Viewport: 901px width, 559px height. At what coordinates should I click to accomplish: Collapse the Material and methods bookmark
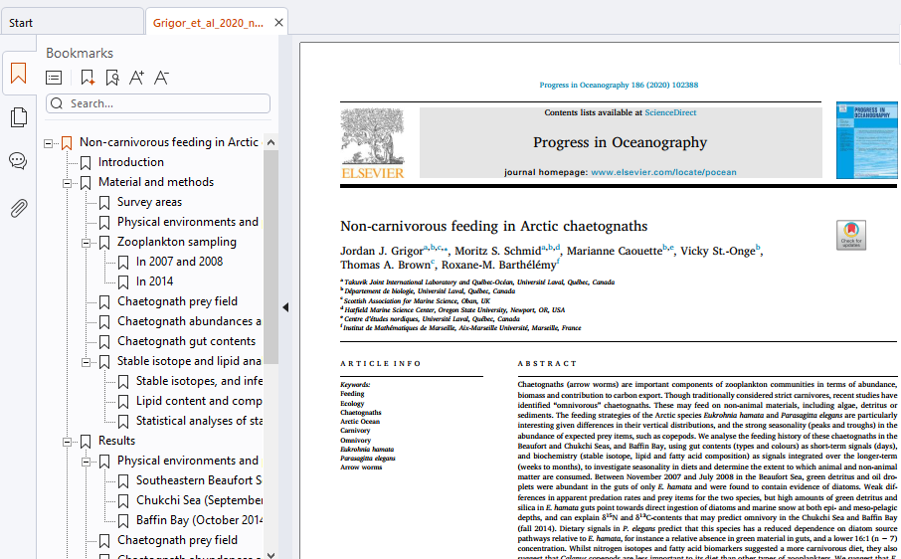click(x=68, y=183)
